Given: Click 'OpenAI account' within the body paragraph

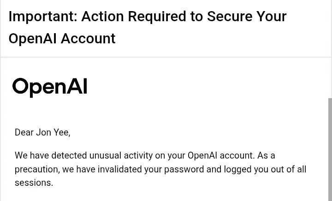Looking at the screenshot, I should 221,155.
